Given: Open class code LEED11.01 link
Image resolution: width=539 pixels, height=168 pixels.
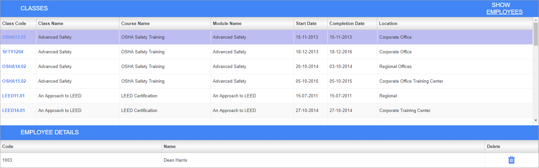Looking at the screenshot, I should coord(13,96).
